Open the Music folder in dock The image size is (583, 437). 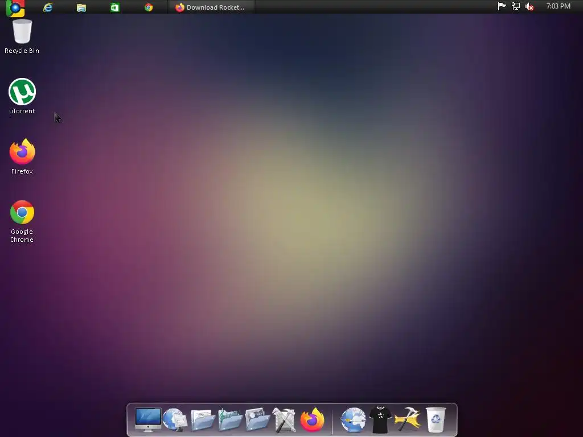230,420
